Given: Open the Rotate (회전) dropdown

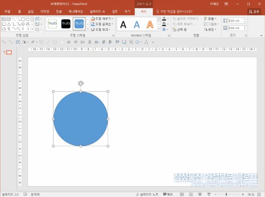Looking at the screenshot, I should click(x=210, y=29).
